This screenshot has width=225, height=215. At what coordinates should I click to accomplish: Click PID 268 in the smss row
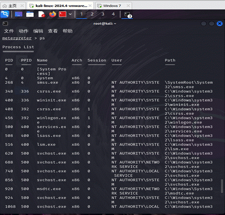tap(9, 82)
